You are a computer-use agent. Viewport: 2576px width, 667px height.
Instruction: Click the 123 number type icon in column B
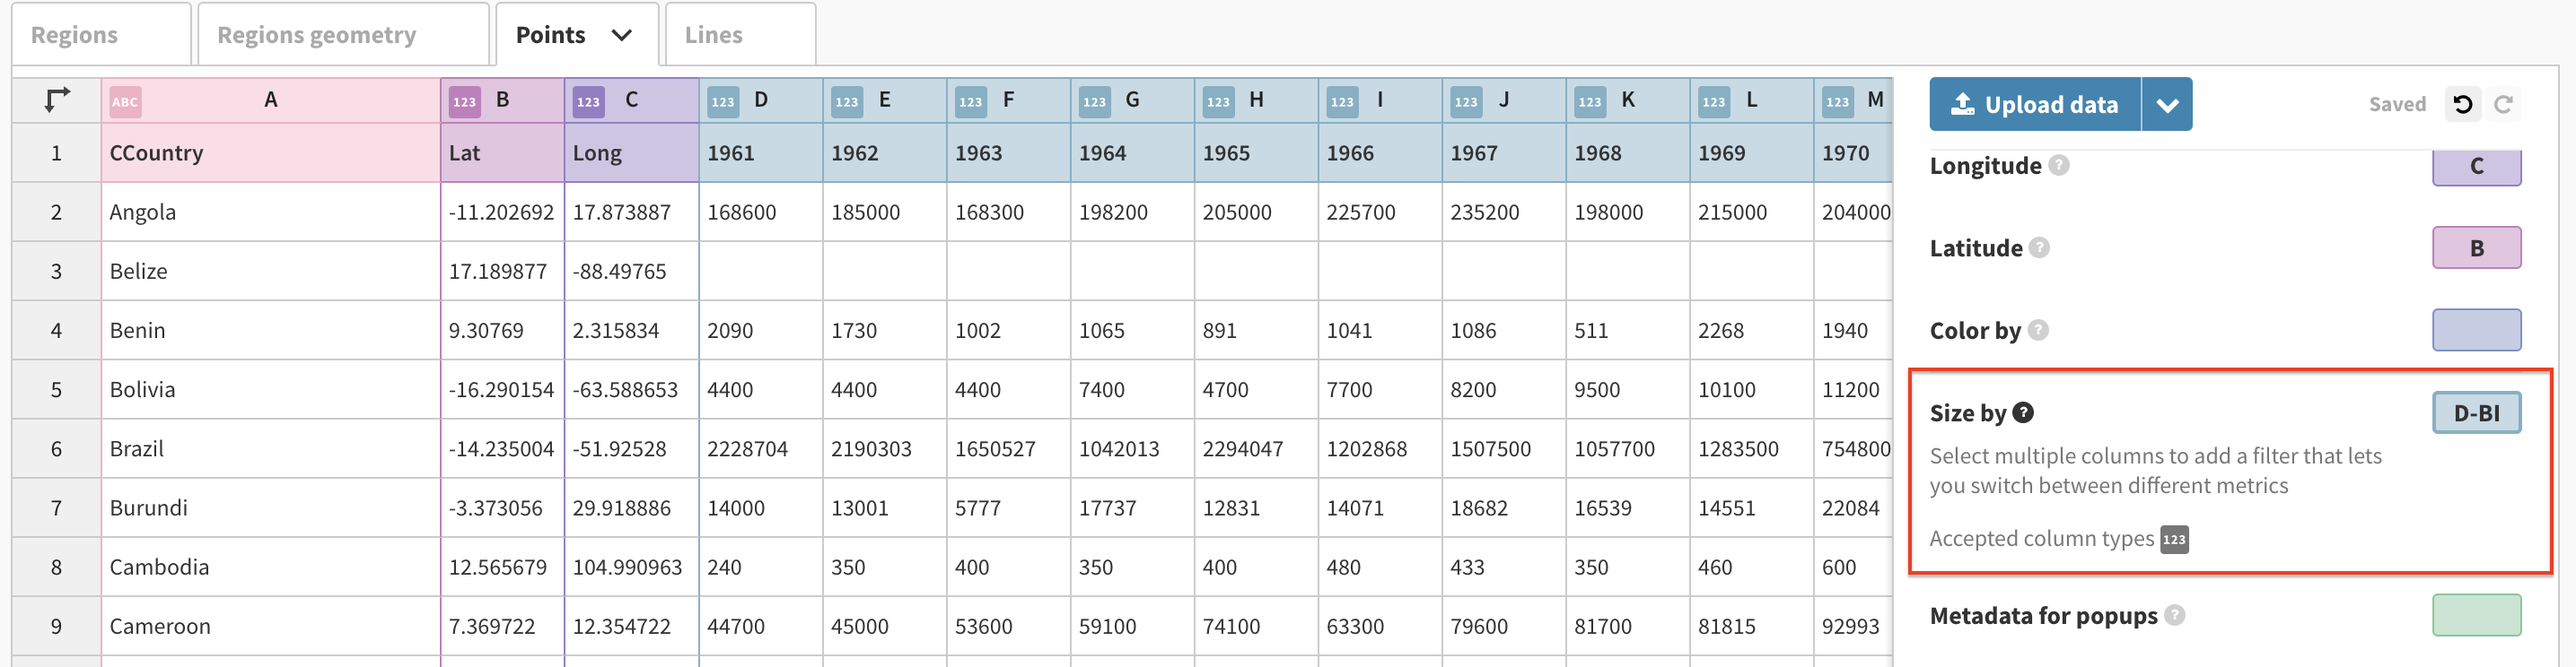point(464,102)
